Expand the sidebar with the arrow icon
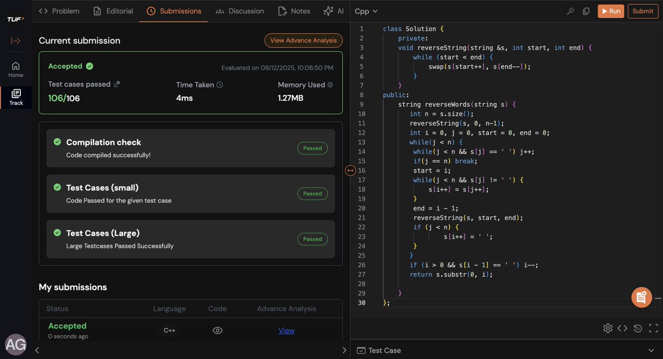 pyautogui.click(x=15, y=41)
